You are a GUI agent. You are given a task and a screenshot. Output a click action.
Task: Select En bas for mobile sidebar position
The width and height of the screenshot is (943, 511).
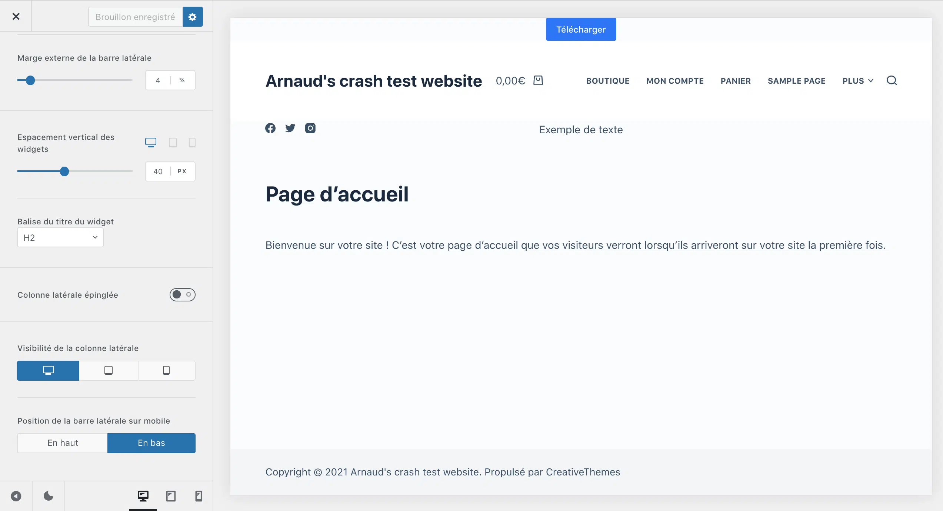(x=151, y=443)
